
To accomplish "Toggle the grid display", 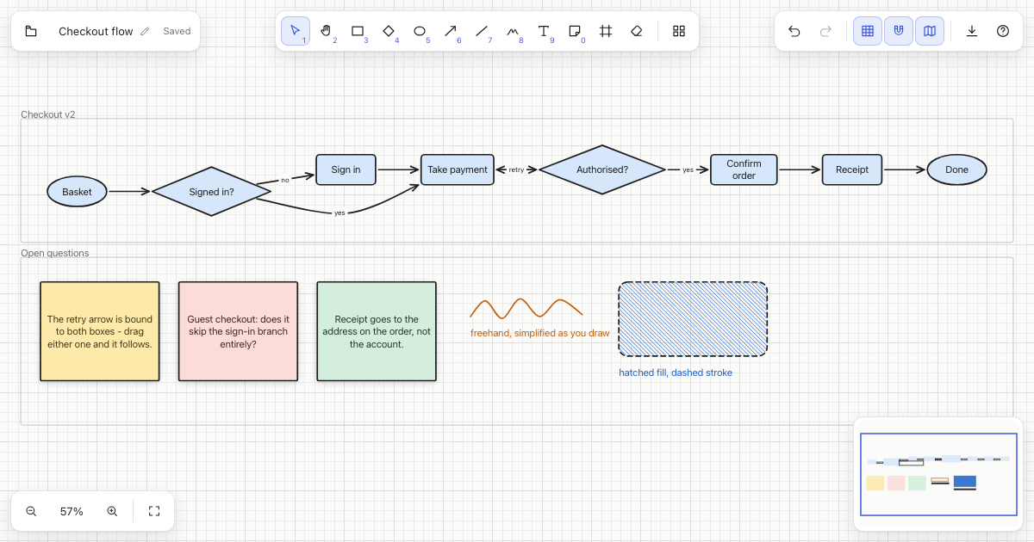I will (x=868, y=31).
